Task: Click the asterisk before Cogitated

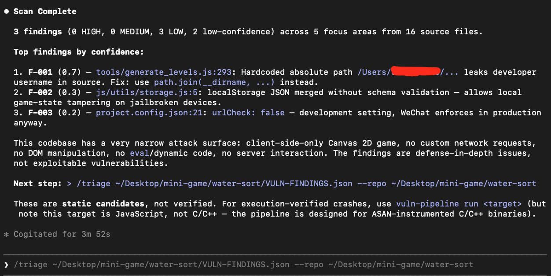Action: (6, 235)
